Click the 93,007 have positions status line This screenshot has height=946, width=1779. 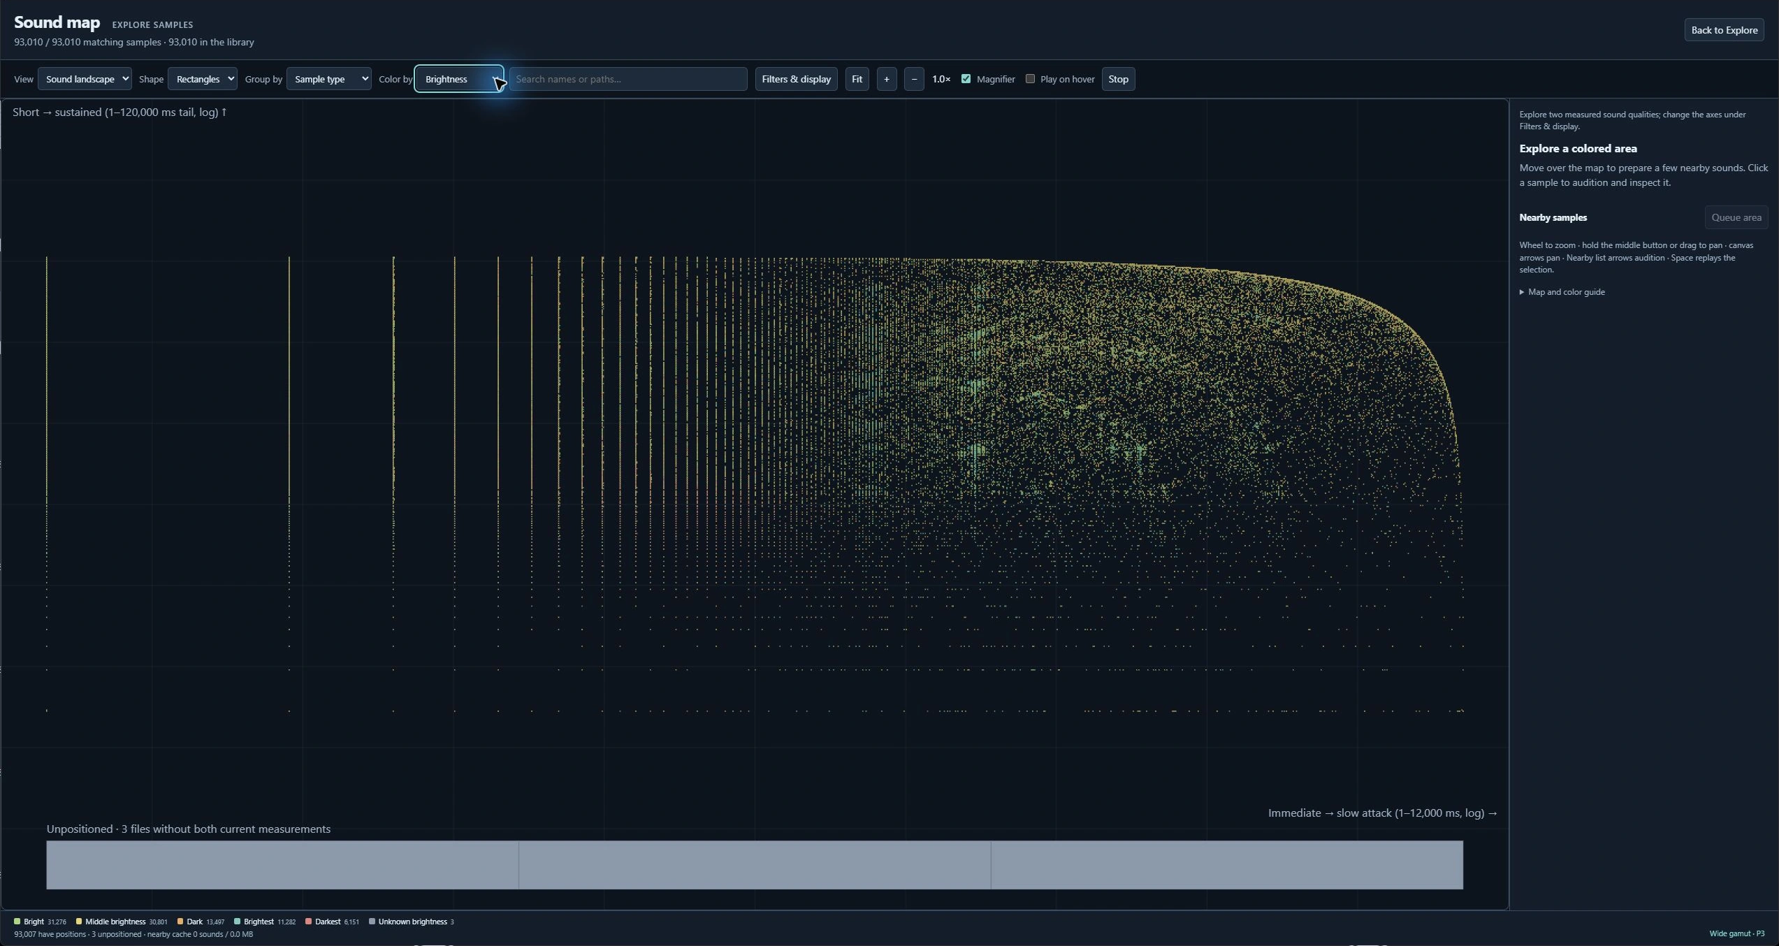133,934
